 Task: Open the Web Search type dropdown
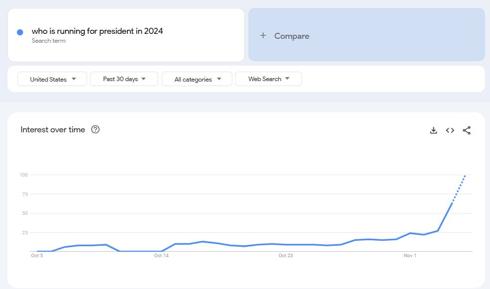269,79
